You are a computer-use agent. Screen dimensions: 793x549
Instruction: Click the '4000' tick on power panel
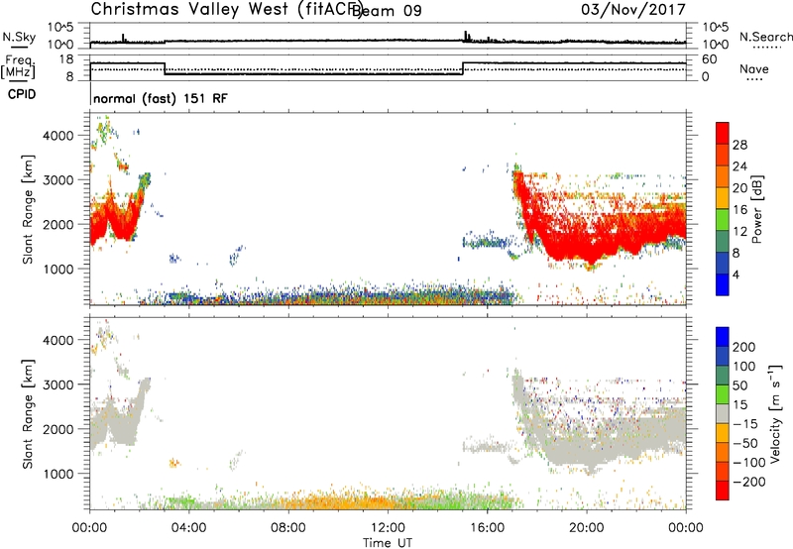pos(58,136)
